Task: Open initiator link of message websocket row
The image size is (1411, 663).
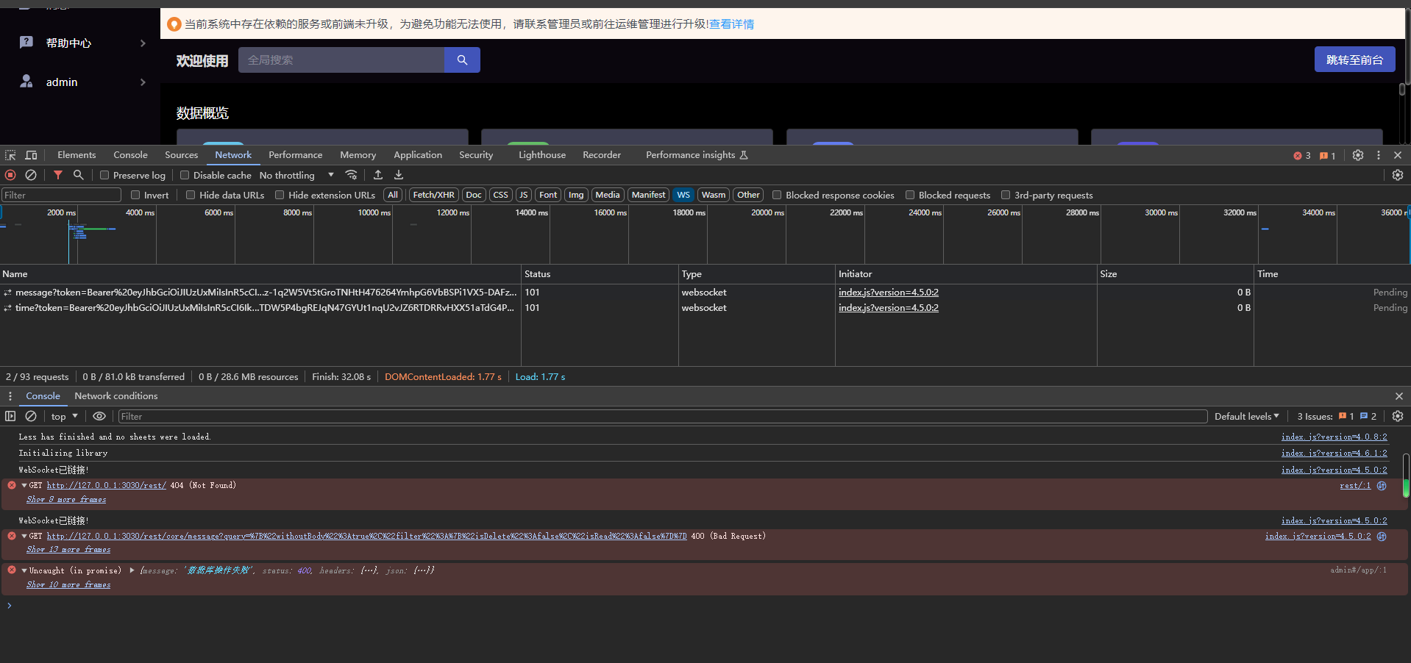Action: [x=889, y=293]
